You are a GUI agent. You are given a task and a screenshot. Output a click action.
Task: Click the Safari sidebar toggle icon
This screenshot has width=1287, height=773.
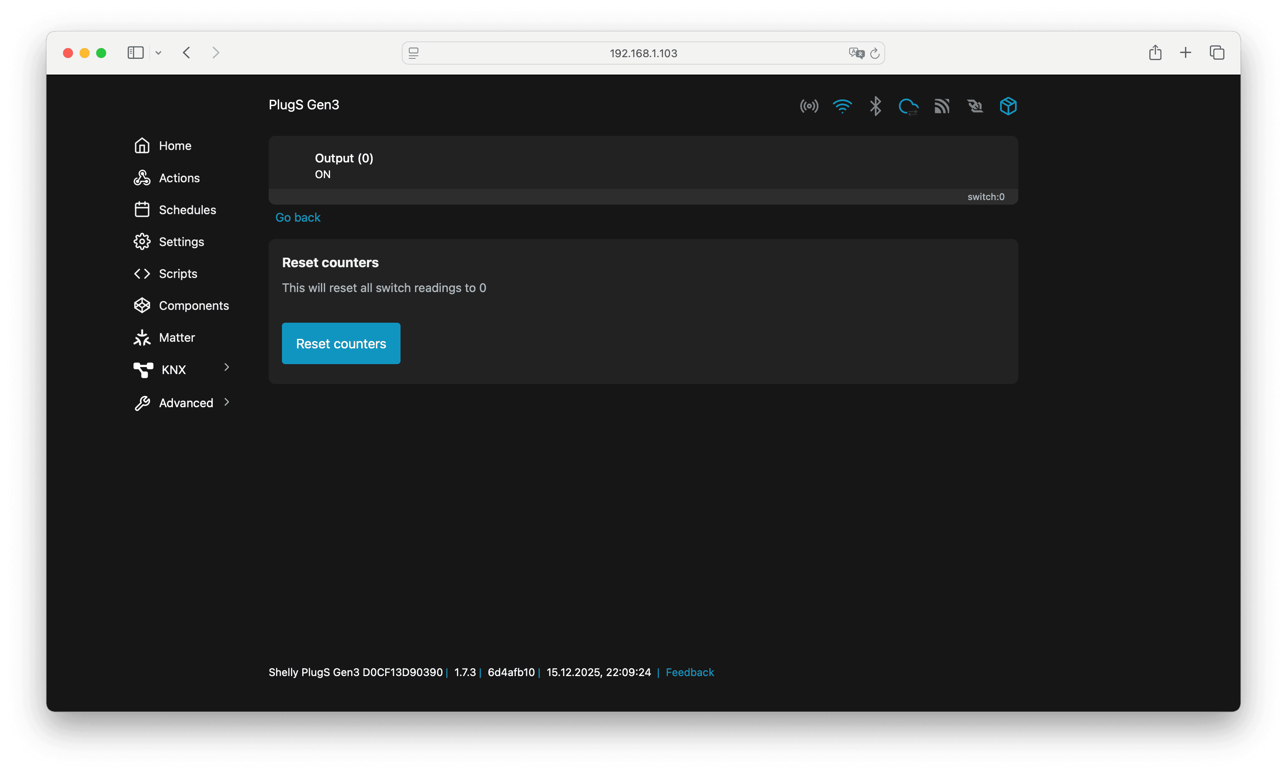coord(136,53)
